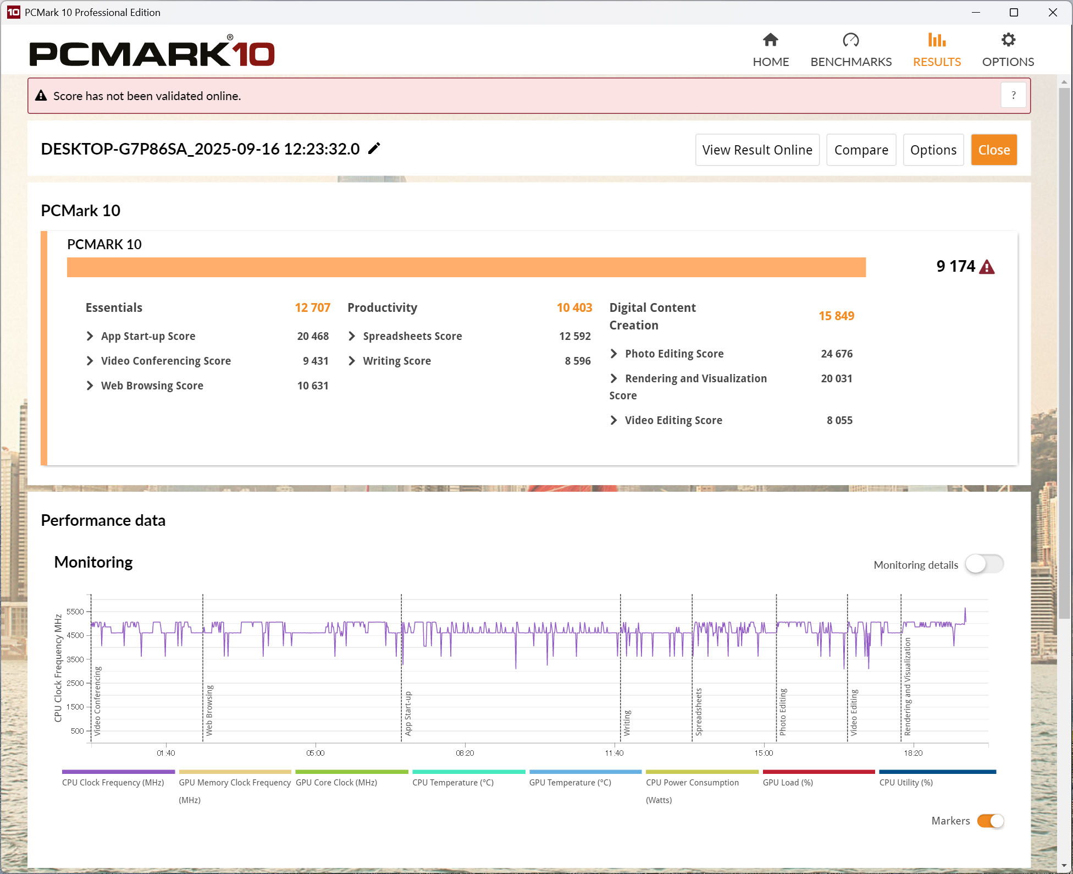Viewport: 1073px width, 874px height.
Task: Switch to the BENCHMARKS tab
Action: point(850,62)
